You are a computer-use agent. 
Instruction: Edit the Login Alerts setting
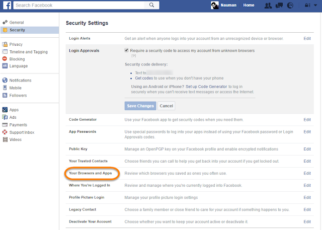pos(307,38)
